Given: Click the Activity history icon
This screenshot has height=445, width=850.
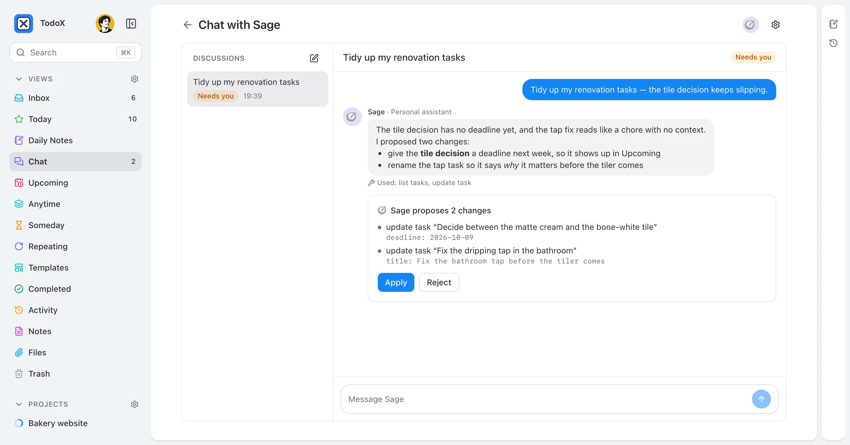Looking at the screenshot, I should (19, 310).
